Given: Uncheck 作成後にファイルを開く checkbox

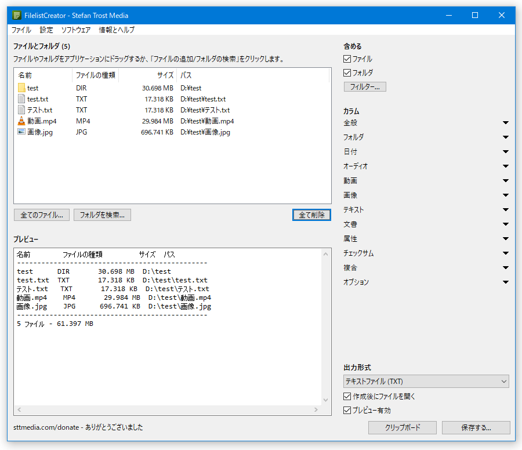Looking at the screenshot, I should (x=347, y=397).
